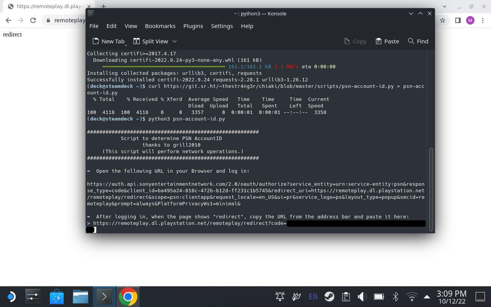Image resolution: width=491 pixels, height=307 pixels.
Task: Expand the Split View dropdown arrow
Action: coord(175,41)
